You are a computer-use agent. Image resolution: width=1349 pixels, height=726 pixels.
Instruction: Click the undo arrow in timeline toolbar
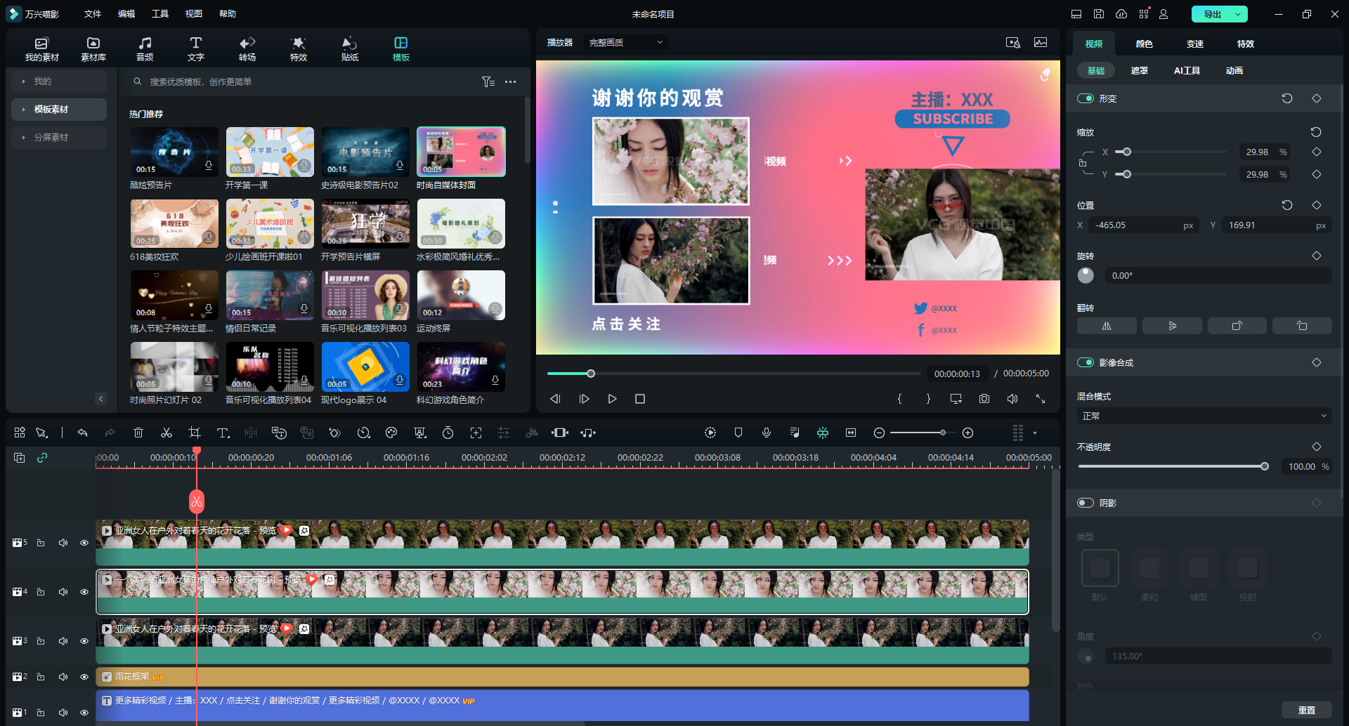click(82, 433)
